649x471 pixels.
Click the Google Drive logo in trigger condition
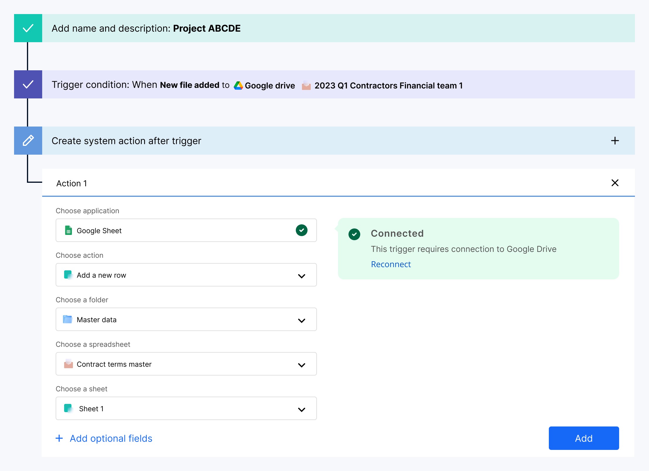point(238,86)
